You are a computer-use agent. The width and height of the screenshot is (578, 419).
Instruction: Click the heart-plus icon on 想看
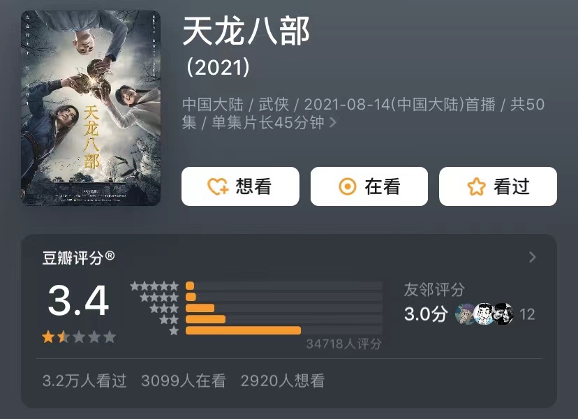tap(218, 186)
